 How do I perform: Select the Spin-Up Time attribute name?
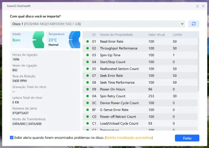110,55
